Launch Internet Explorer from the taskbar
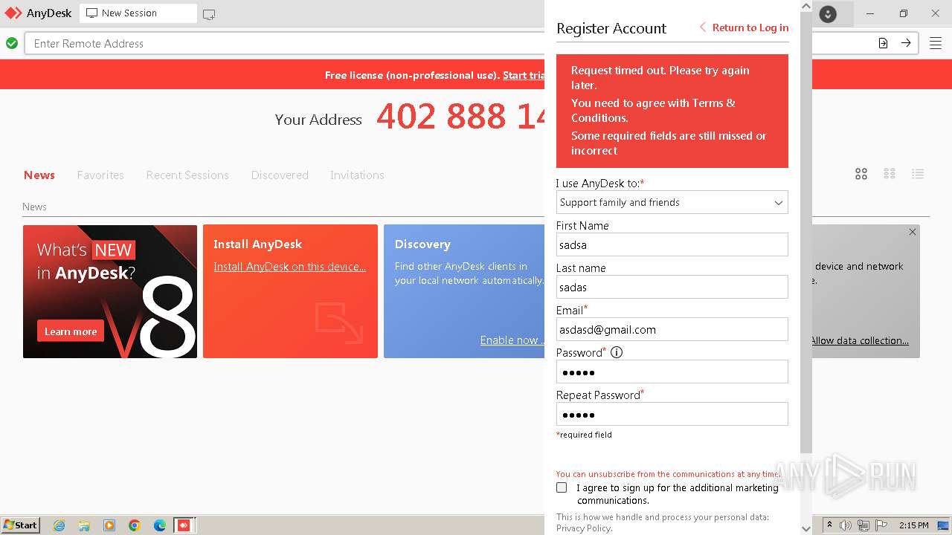The image size is (952, 535). click(x=59, y=525)
